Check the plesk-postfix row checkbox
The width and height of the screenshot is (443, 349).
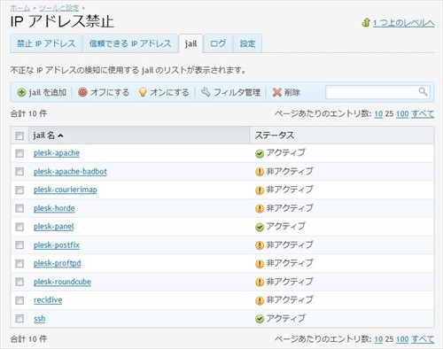19,245
